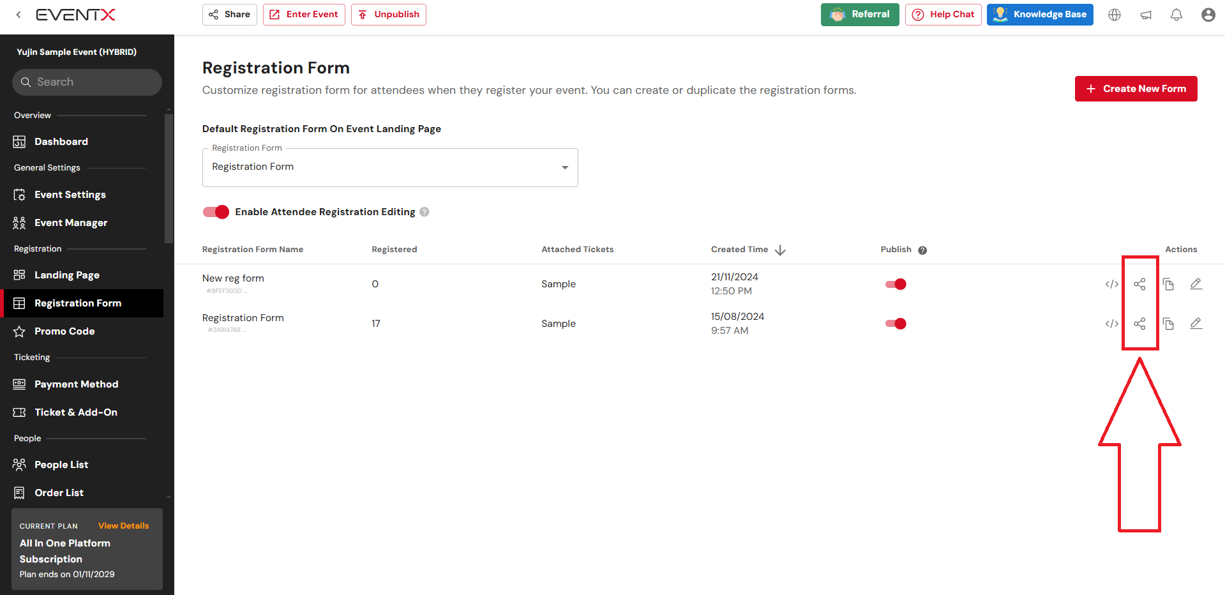This screenshot has width=1225, height=595.
Task: Open Payment Method in the sidebar
Action: [83, 384]
